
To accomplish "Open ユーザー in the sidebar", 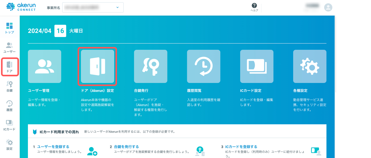I will click(10, 47).
